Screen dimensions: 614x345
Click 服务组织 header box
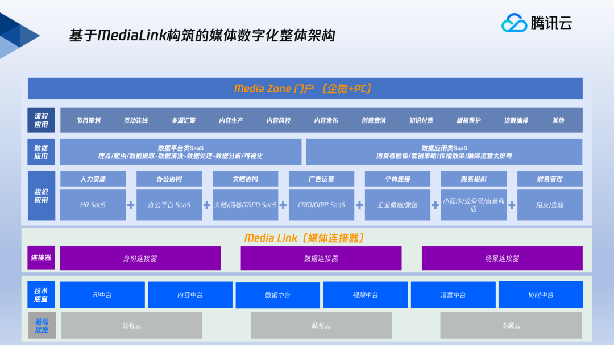coord(474,179)
